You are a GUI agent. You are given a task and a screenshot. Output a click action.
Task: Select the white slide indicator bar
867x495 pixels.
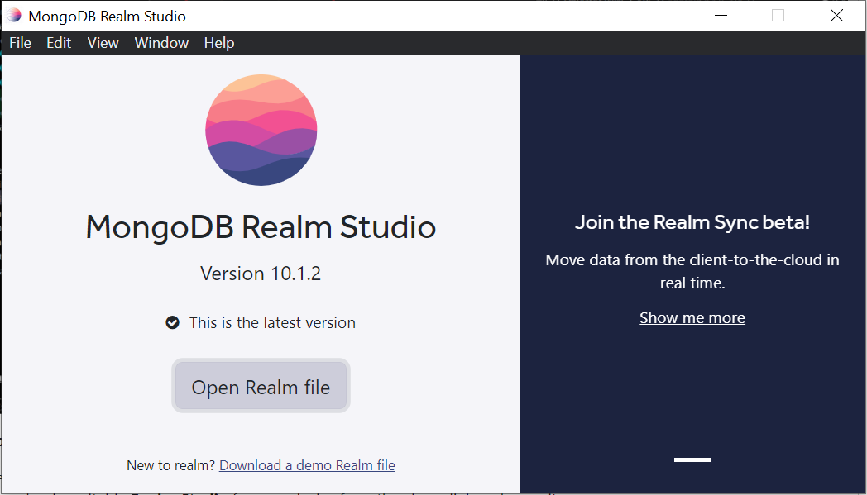[x=692, y=459]
